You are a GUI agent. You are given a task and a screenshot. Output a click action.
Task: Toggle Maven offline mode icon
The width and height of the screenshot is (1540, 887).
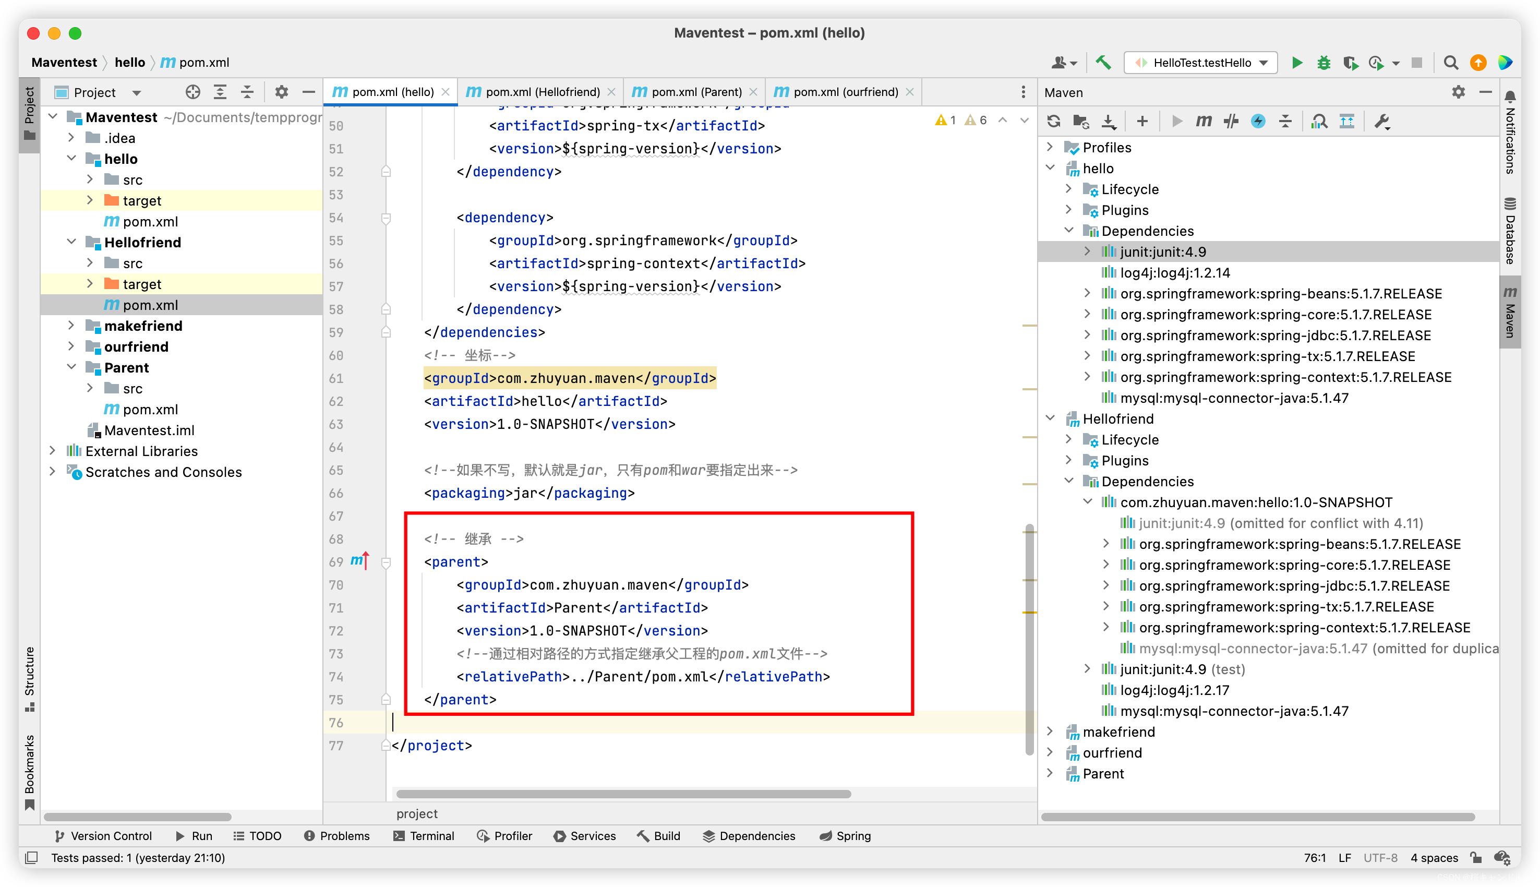click(x=1231, y=121)
